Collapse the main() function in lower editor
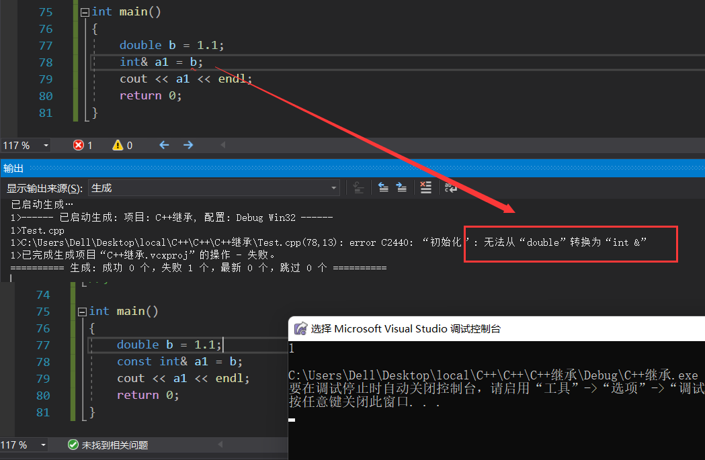Image resolution: width=705 pixels, height=460 pixels. 82,312
